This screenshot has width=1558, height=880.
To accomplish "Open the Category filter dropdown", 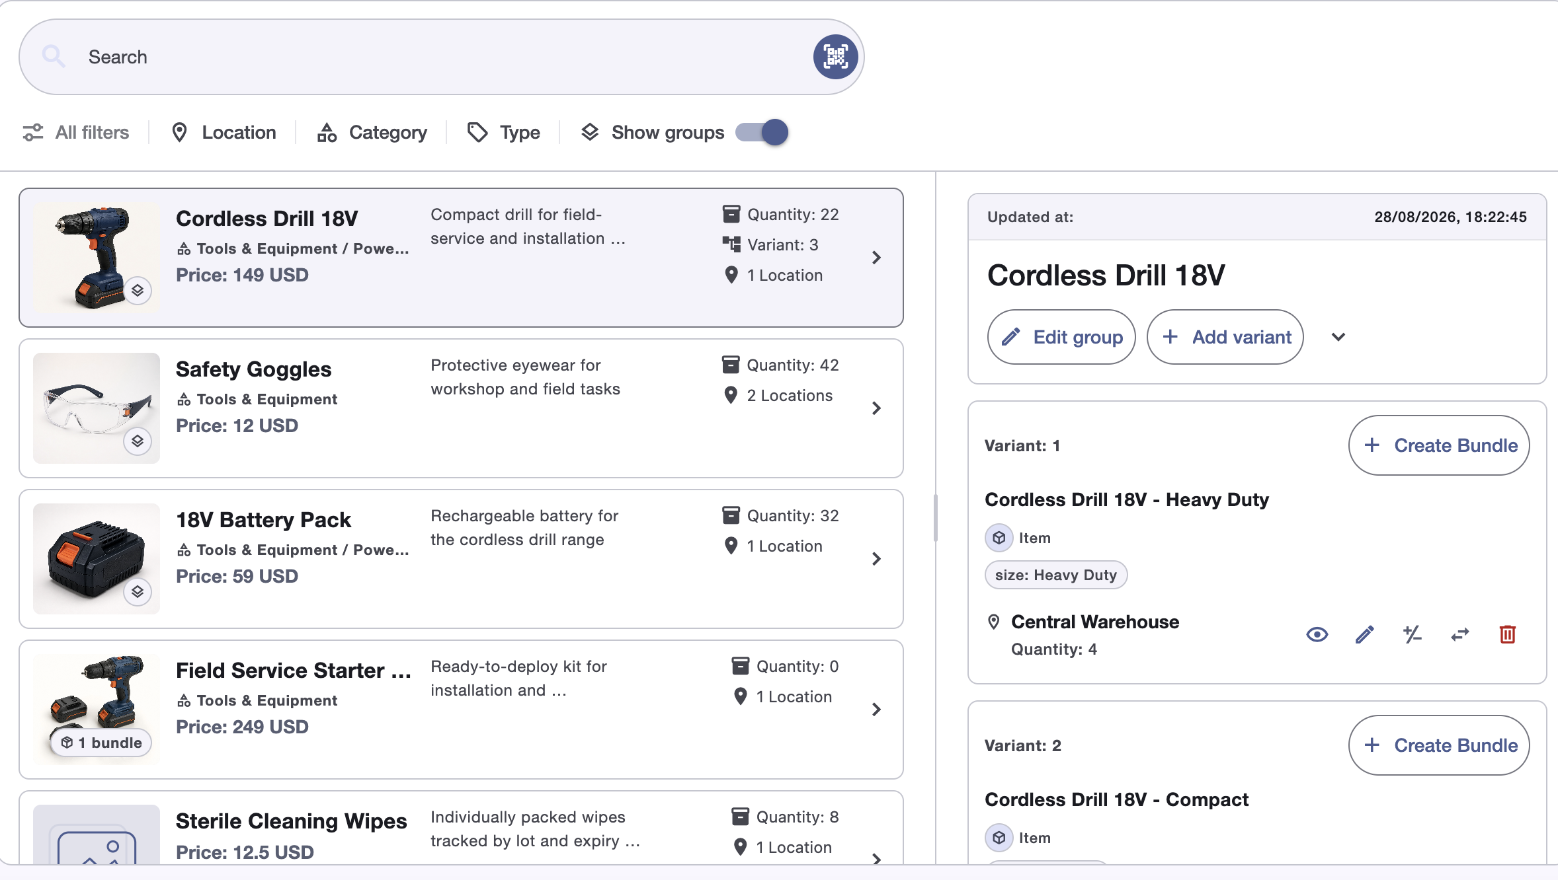I will click(372, 132).
